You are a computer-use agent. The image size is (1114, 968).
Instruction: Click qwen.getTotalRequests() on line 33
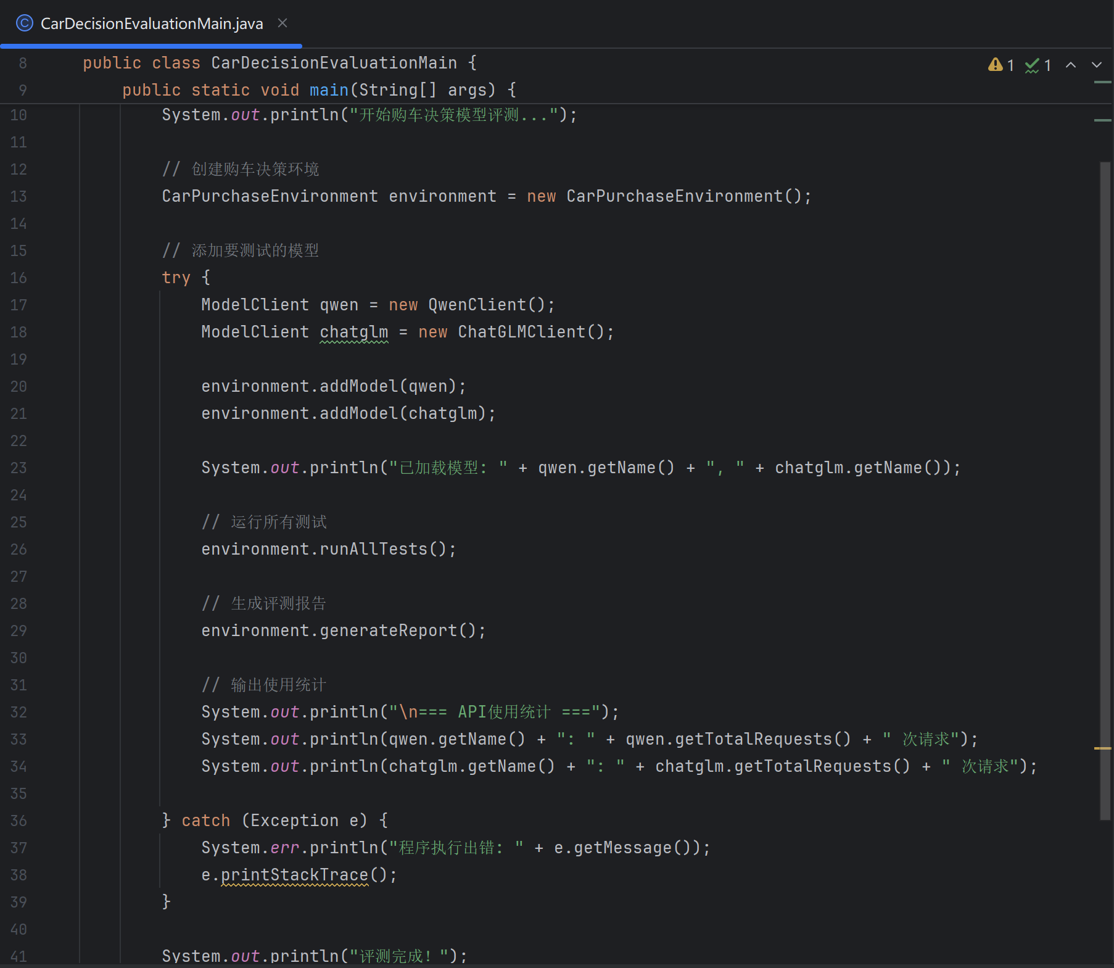point(739,739)
